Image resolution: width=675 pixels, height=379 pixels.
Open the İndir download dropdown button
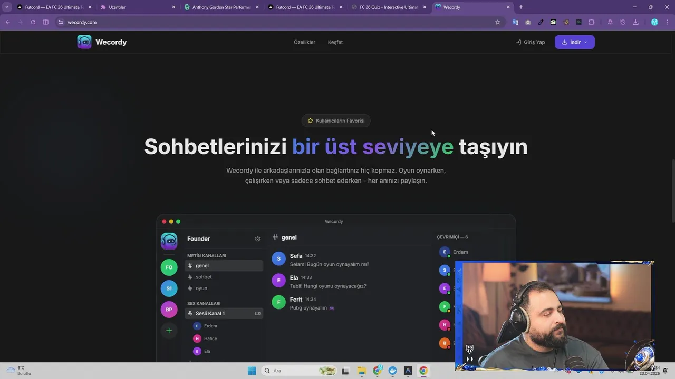pos(575,42)
